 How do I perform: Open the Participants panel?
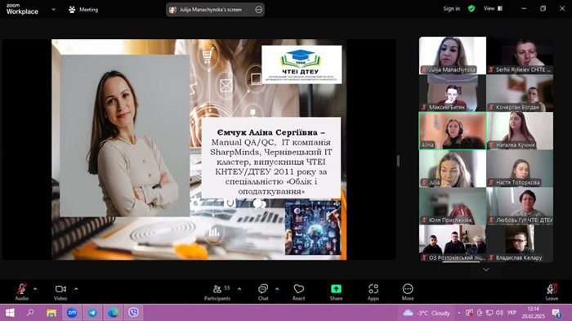pos(218,292)
